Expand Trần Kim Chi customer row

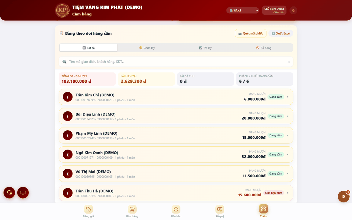[x=176, y=97]
